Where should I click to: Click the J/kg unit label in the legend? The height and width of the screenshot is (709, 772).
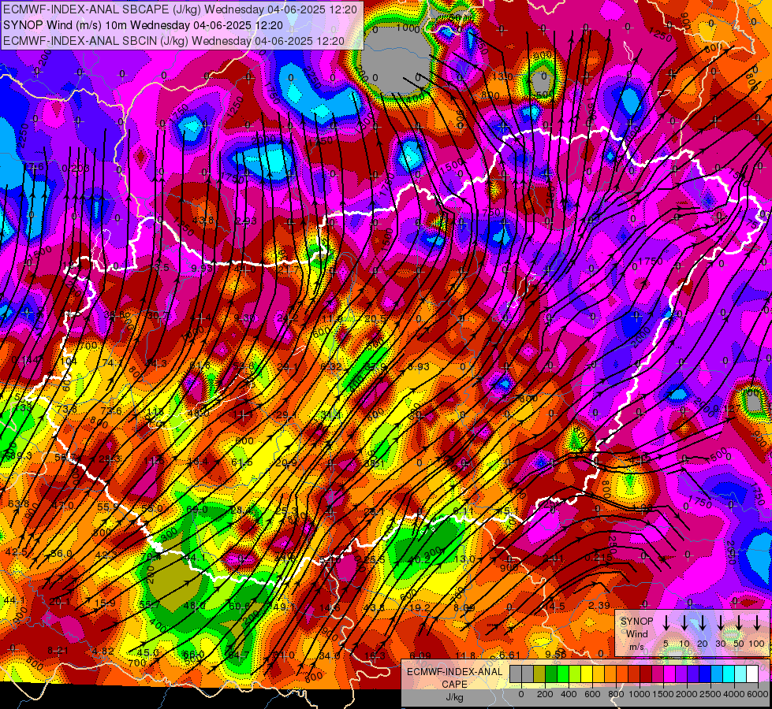tap(454, 697)
